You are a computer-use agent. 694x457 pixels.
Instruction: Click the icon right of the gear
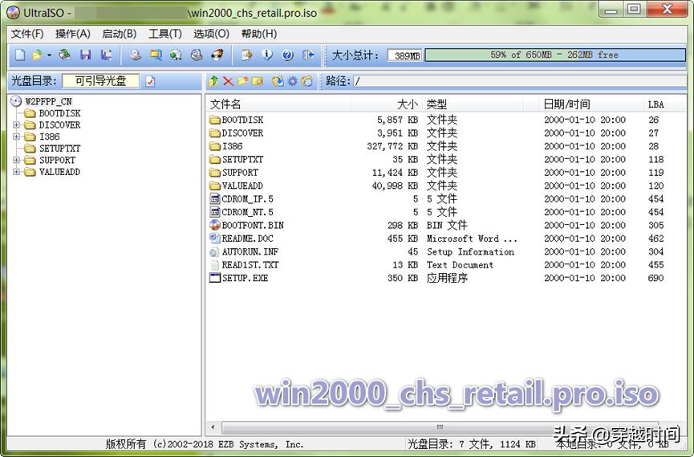pos(307,81)
